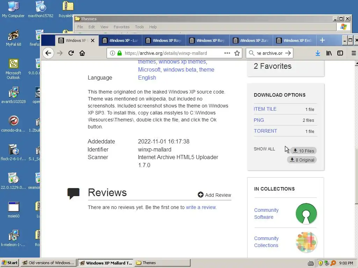Viewport: 358px width, 268px height.
Task: Click the forward navigation arrow
Action: click(x=59, y=53)
